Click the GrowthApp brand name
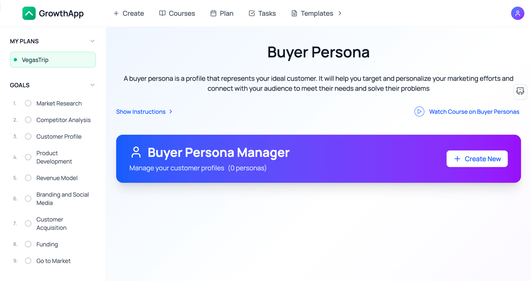 (61, 14)
